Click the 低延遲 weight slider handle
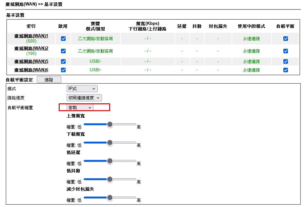Image resolution: width=306 pixels, height=207 pixels. click(x=110, y=161)
